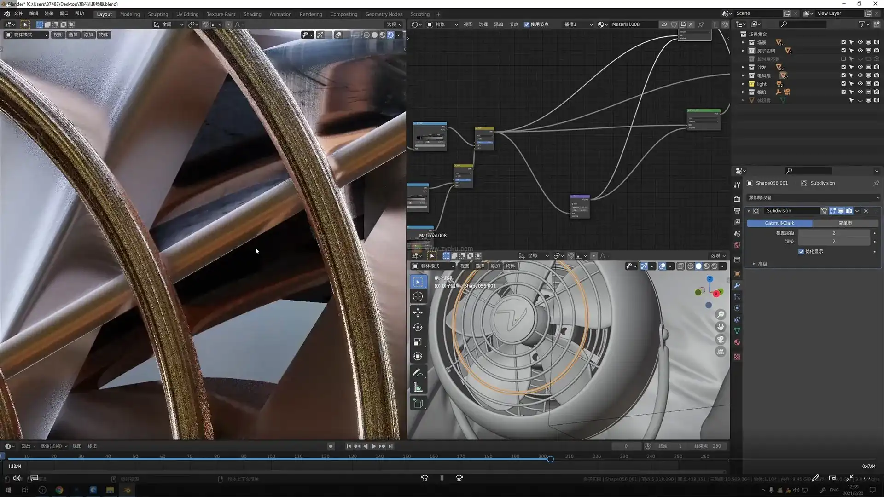Open the Modifier properties wrench tab
The height and width of the screenshot is (497, 884).
pos(737,285)
